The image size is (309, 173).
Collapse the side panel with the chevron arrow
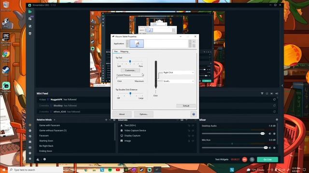[x=282, y=86]
